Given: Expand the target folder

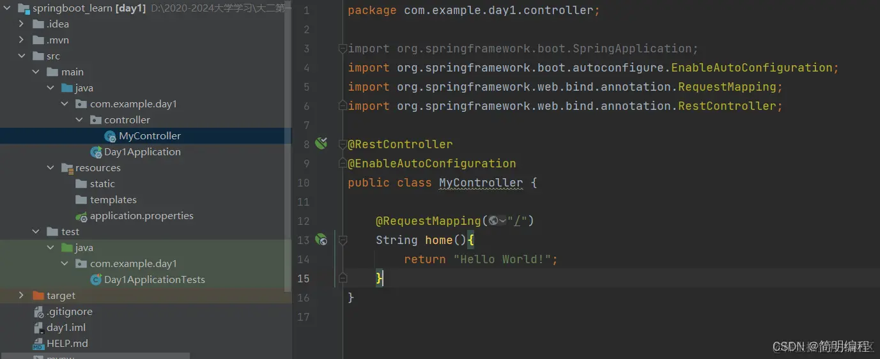Looking at the screenshot, I should pyautogui.click(x=21, y=296).
